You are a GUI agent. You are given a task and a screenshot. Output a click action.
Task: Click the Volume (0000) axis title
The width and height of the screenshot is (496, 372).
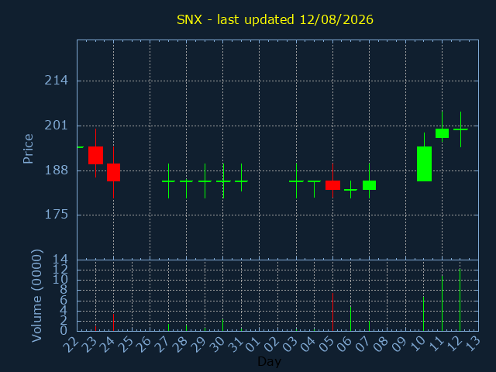[36, 296]
